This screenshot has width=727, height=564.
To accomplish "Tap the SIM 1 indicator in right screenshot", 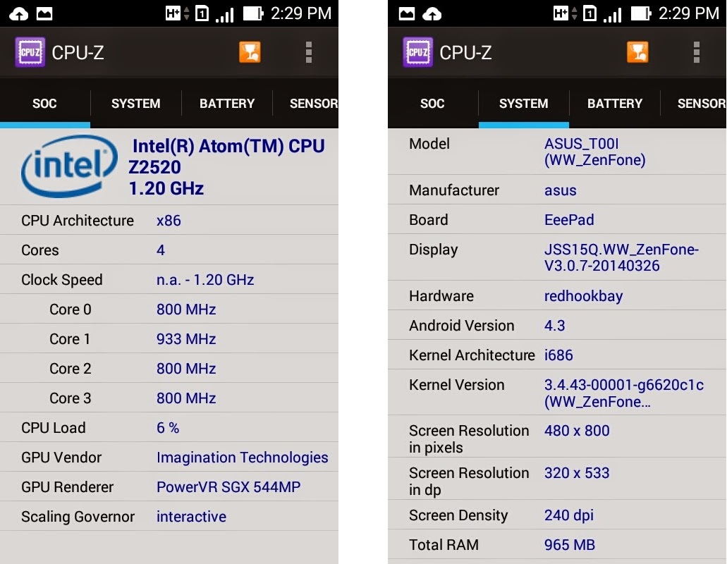I will tap(589, 13).
